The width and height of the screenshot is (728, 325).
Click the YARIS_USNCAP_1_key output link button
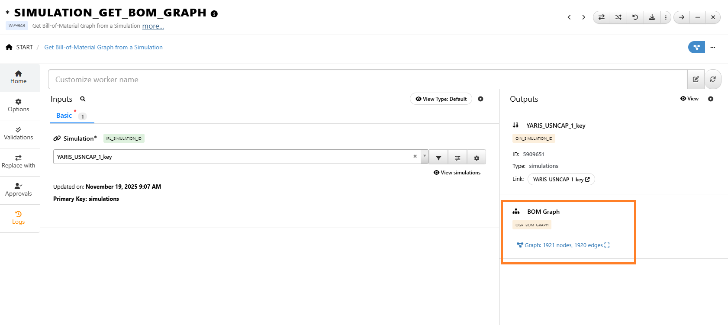[x=561, y=179]
